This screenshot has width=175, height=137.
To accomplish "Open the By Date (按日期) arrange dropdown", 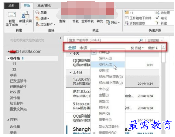I will (x=137, y=48).
